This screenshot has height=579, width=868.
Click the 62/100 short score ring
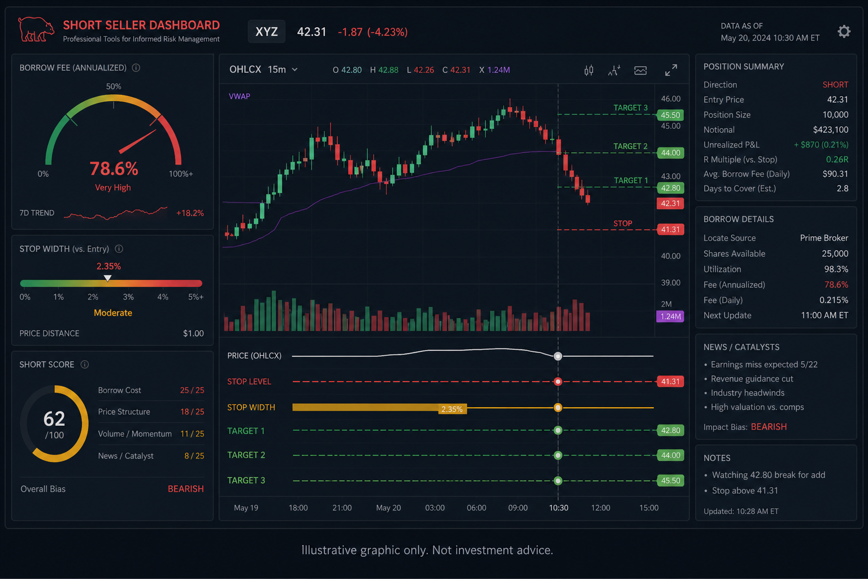coord(54,424)
